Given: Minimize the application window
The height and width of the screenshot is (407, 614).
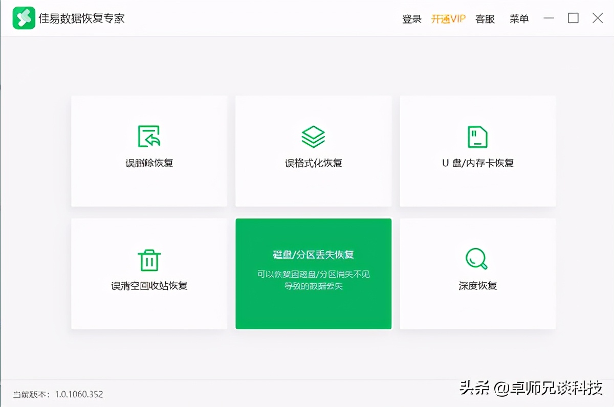Looking at the screenshot, I should tap(549, 18).
